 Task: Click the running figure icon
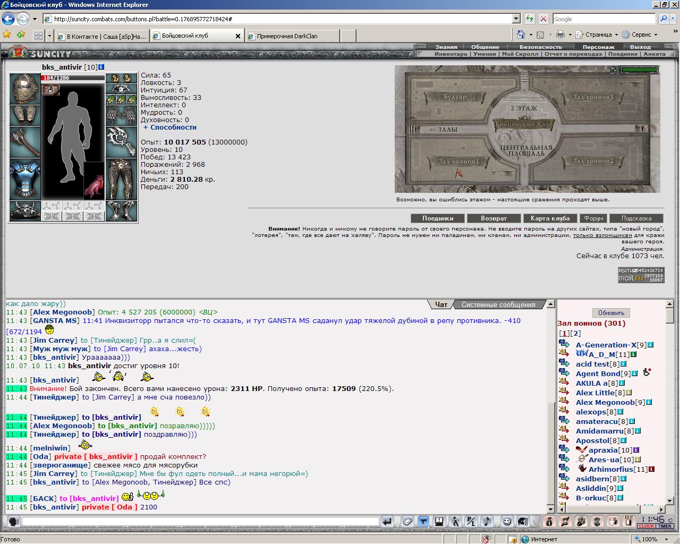tap(455, 522)
